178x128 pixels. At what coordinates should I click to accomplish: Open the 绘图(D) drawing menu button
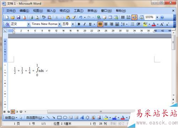[x=11, y=118]
